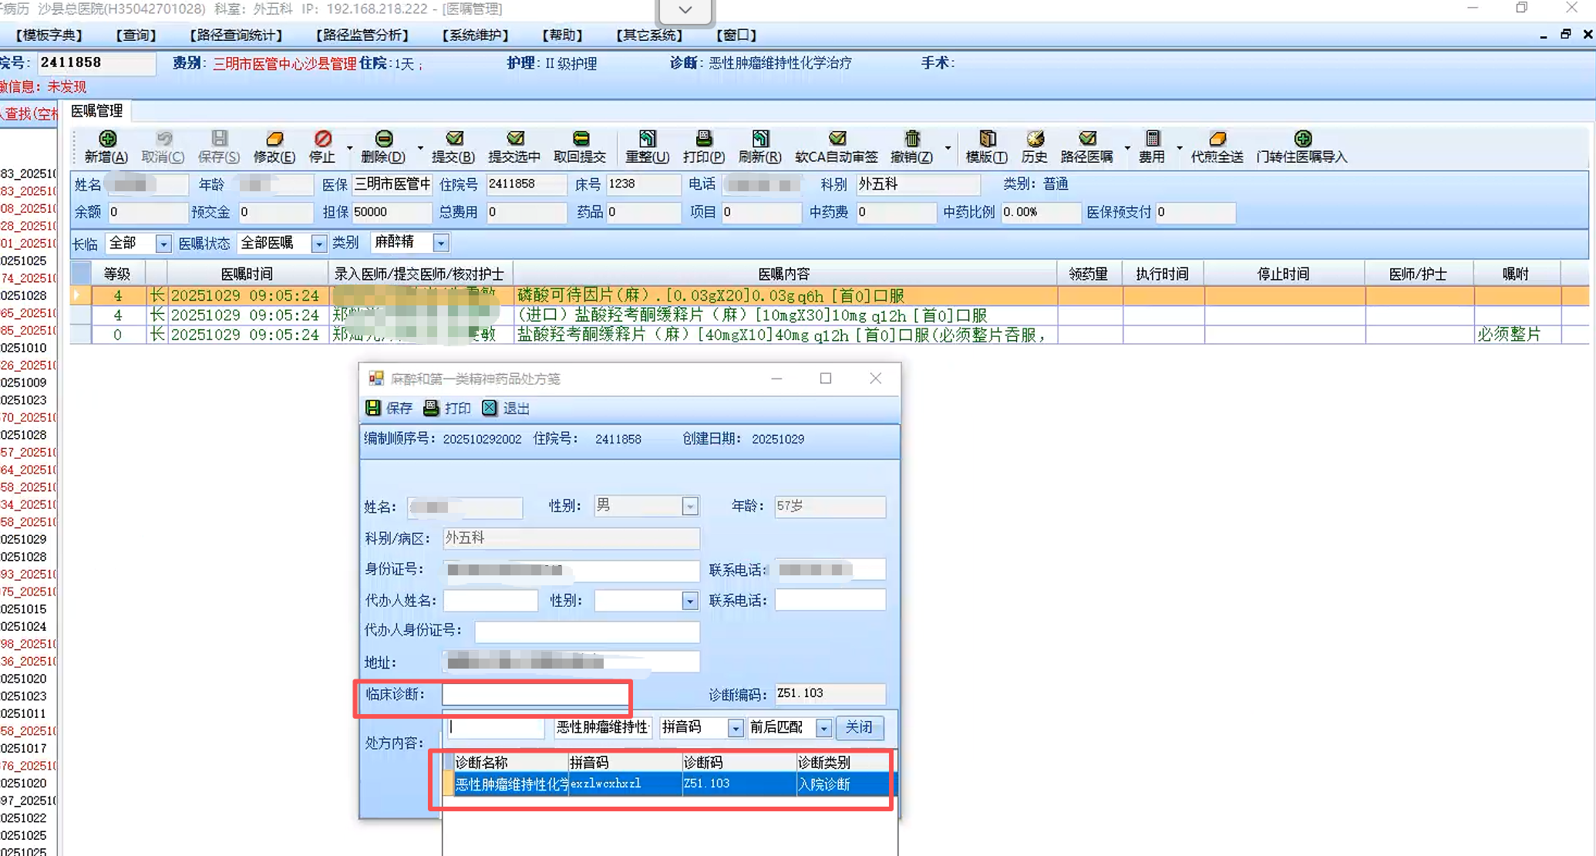Click the 关闭 button in diagnosis search
Viewport: 1596px width, 856px height.
tap(858, 727)
